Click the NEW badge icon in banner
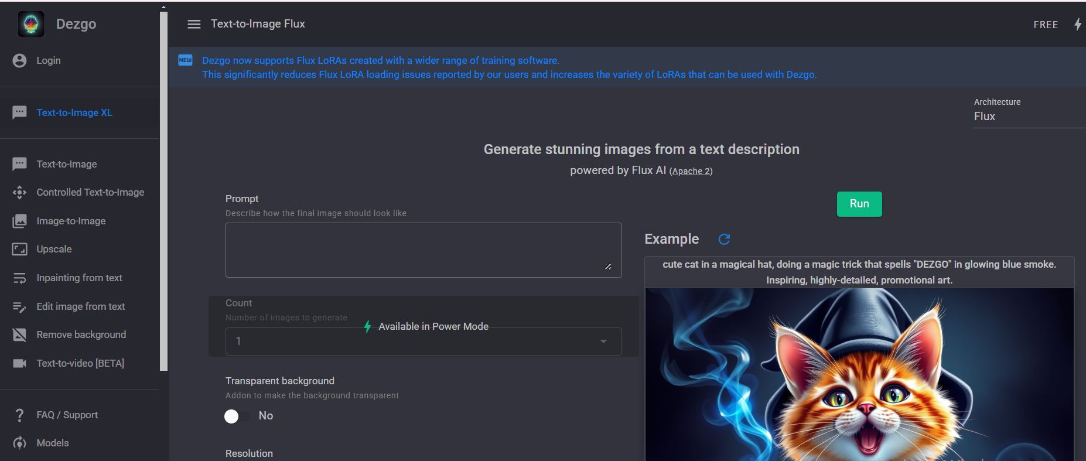 click(x=185, y=60)
